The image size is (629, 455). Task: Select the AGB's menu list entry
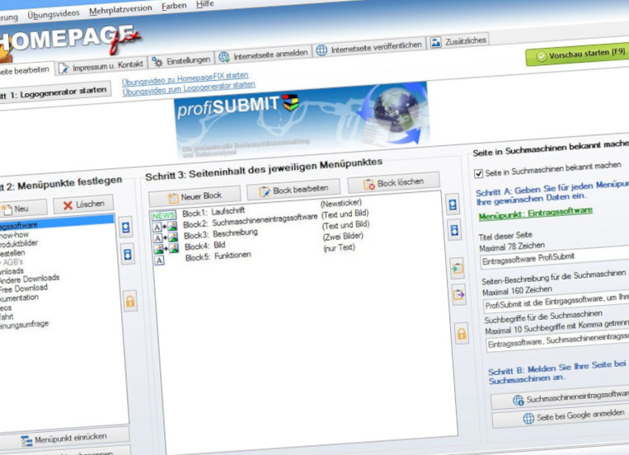point(12,262)
